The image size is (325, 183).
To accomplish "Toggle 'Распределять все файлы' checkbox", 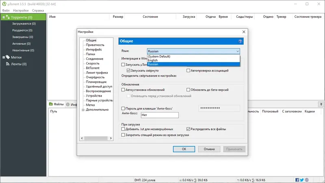I will click(188, 129).
